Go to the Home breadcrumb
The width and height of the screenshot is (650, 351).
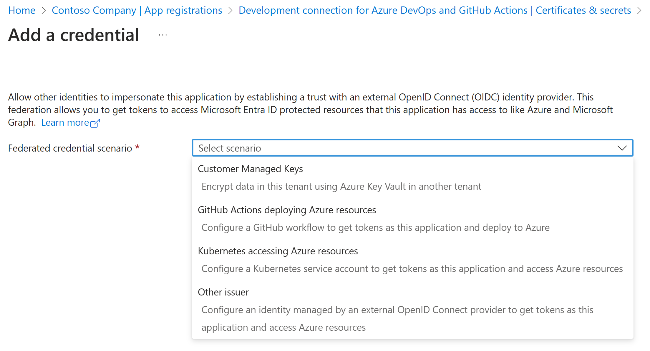pyautogui.click(x=22, y=10)
